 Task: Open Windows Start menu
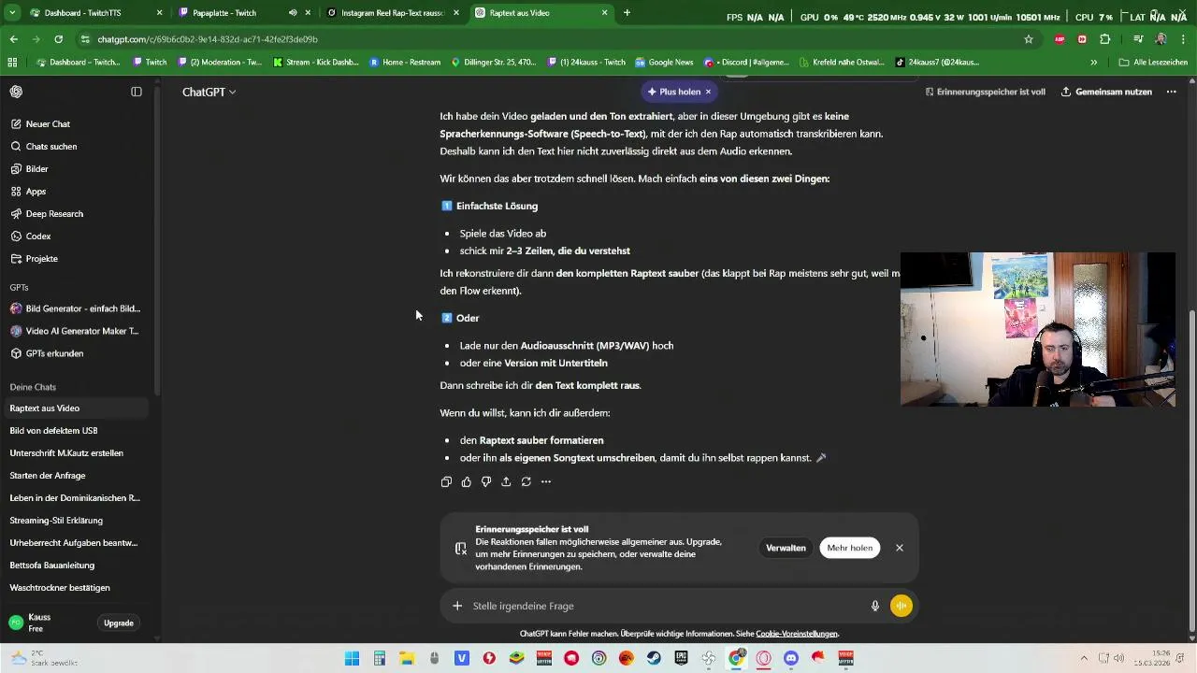click(x=352, y=658)
